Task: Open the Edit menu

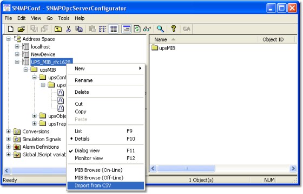Action: (x=22, y=18)
